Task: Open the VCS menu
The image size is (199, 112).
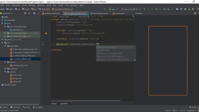Action: (67, 5)
